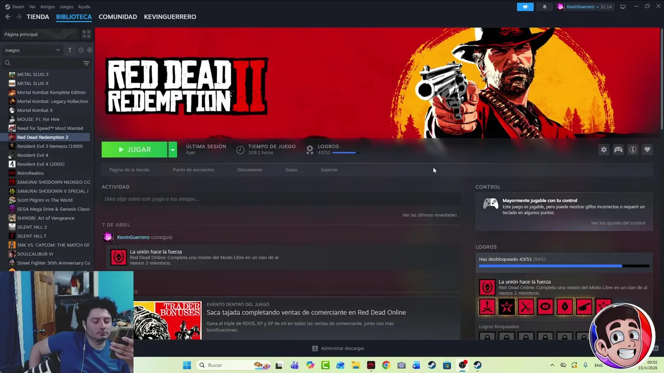Screen dimensions: 664x373
Task: Click the main page vertical scrollbar
Action: [x=661, y=78]
